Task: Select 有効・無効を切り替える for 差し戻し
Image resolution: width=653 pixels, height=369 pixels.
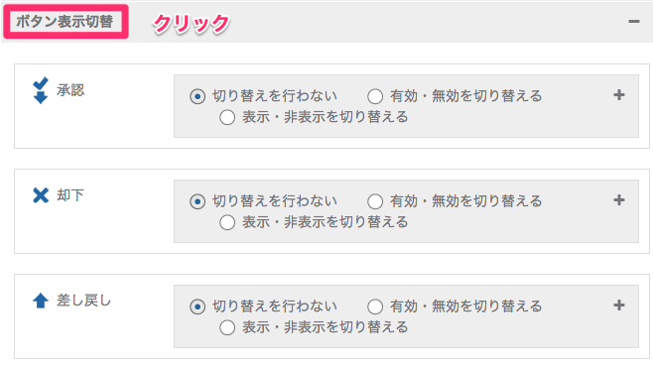Action: (x=375, y=307)
